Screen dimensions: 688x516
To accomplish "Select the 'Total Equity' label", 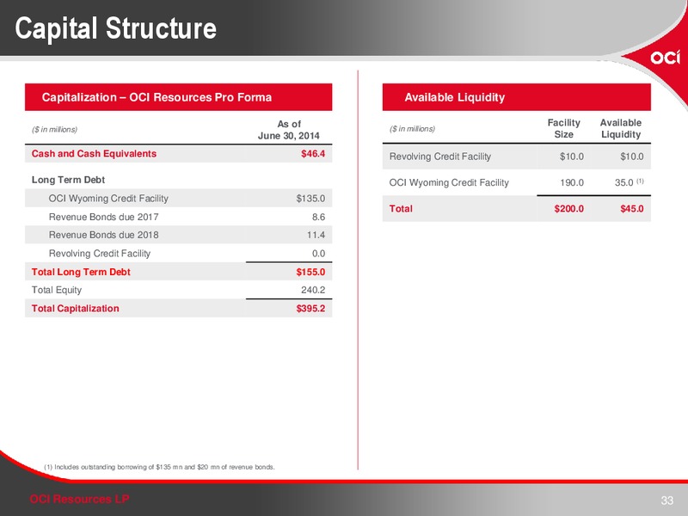I will (57, 290).
